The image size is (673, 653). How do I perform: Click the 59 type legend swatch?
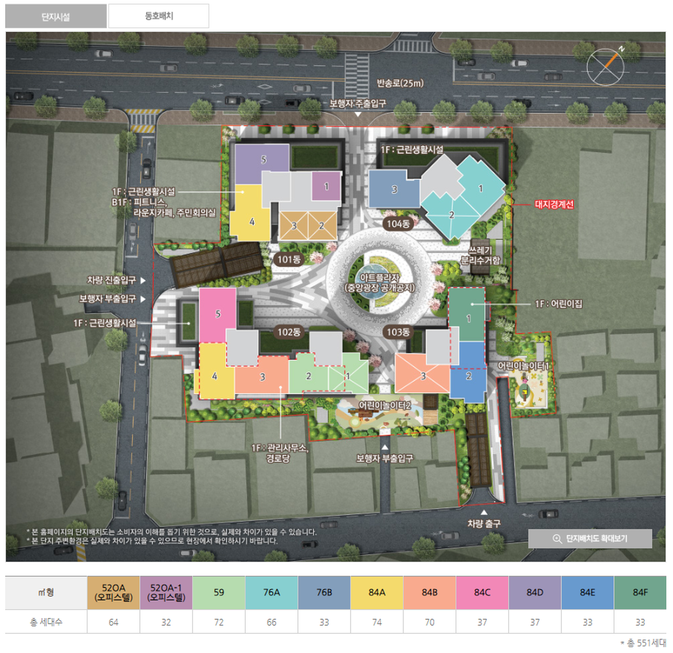[x=219, y=593]
